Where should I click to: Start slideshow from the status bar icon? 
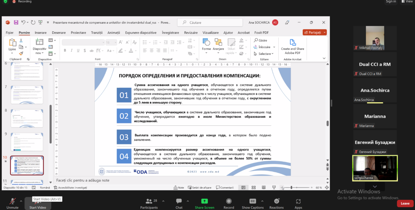(x=274, y=188)
